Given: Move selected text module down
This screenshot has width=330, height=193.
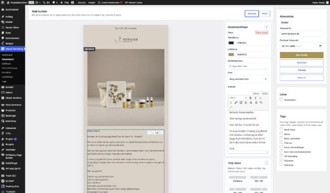Looking at the screenshot, I should click(153, 133).
